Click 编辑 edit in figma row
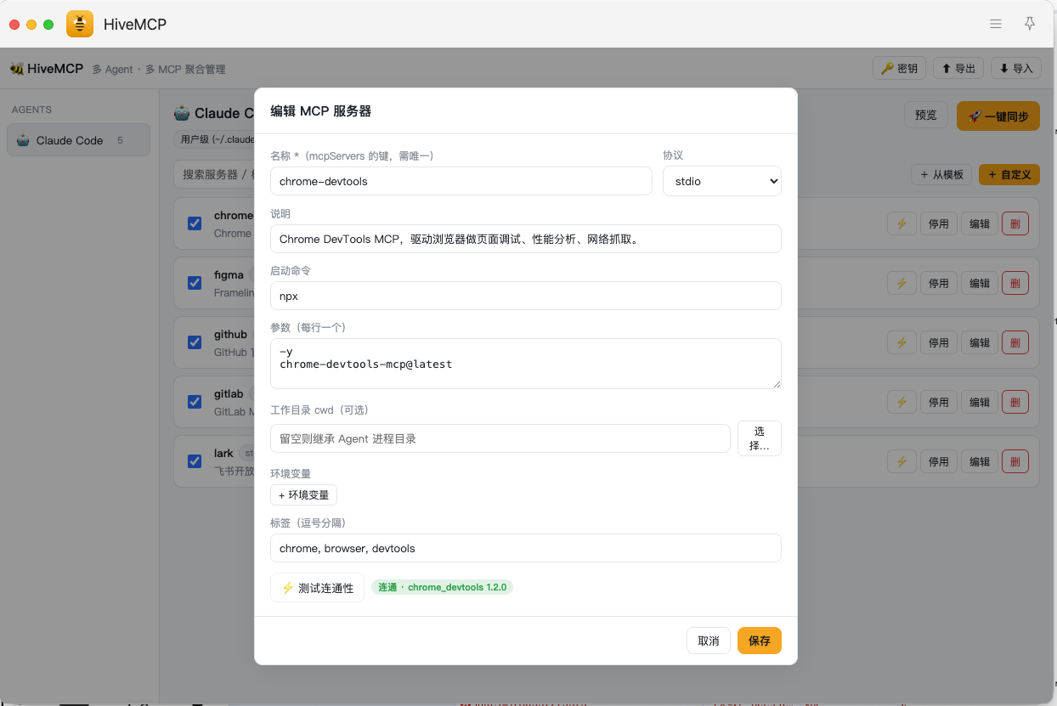 tap(980, 283)
